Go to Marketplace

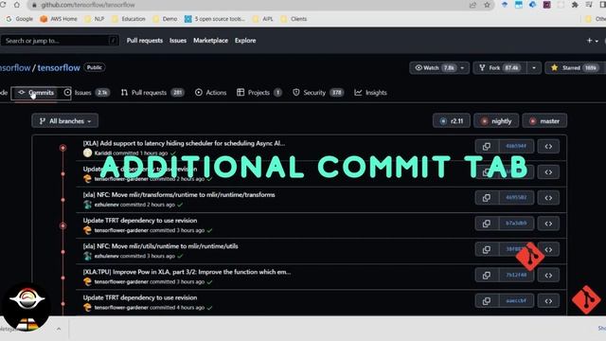[x=210, y=41]
